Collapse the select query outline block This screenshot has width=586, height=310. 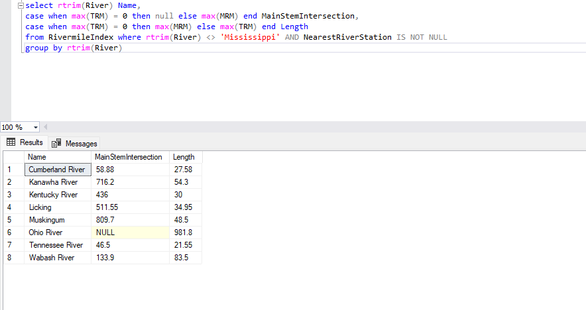click(x=21, y=5)
